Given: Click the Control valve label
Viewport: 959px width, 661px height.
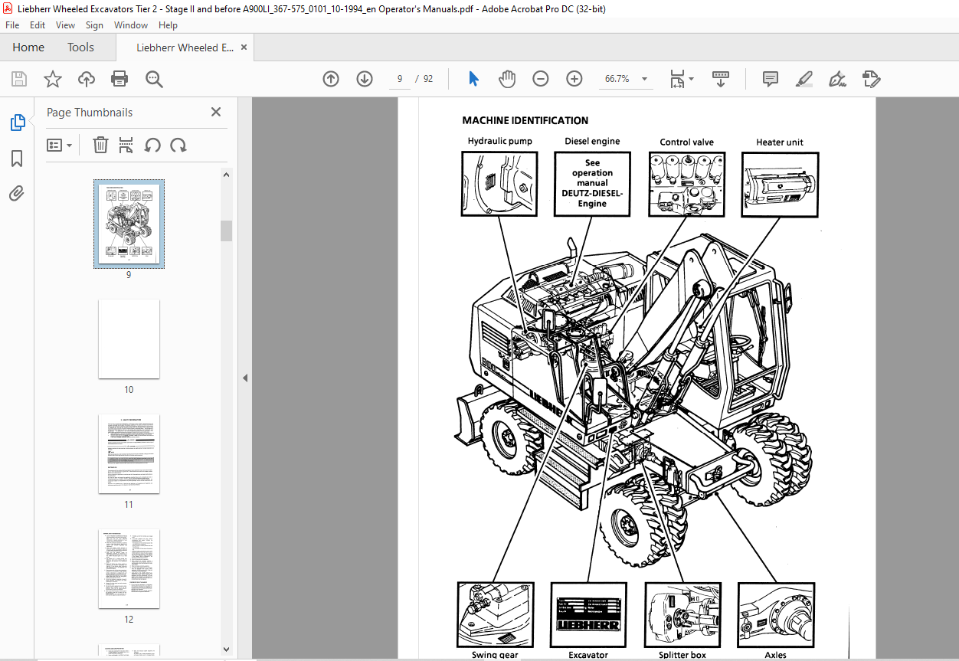Looking at the screenshot, I should 686,142.
